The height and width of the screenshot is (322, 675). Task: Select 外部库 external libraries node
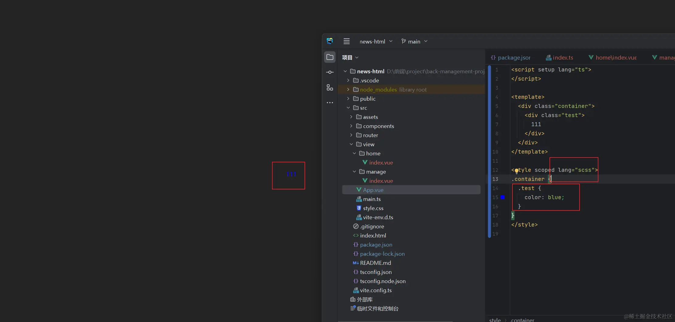click(x=361, y=299)
